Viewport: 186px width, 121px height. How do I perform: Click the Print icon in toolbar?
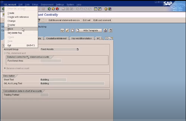pos(63,9)
